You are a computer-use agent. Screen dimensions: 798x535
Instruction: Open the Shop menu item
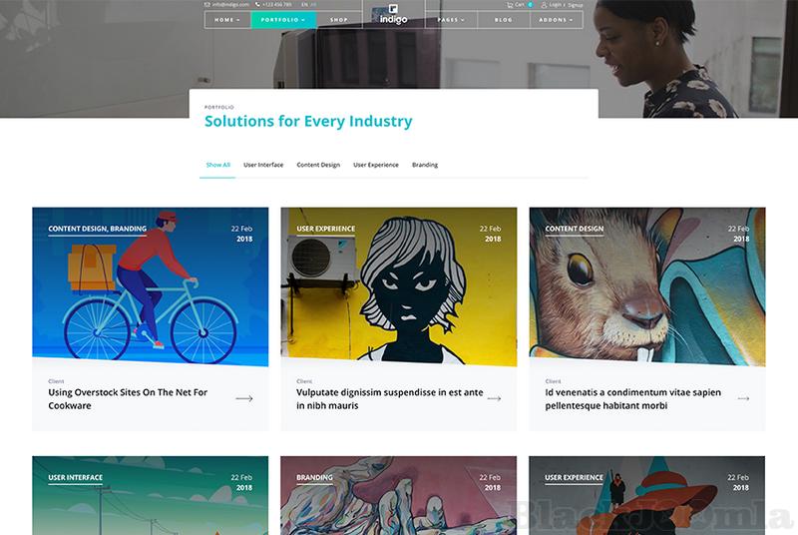pos(339,20)
